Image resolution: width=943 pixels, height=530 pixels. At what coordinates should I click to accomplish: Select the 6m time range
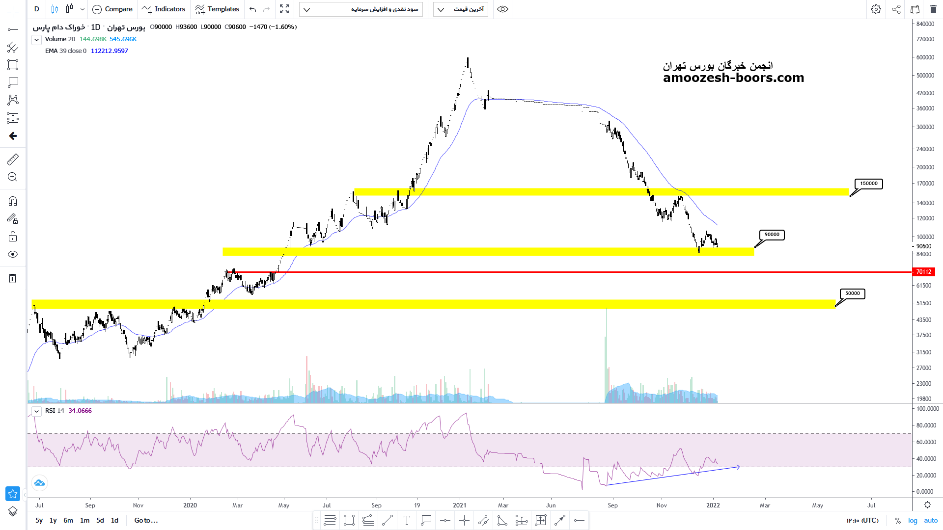point(68,520)
